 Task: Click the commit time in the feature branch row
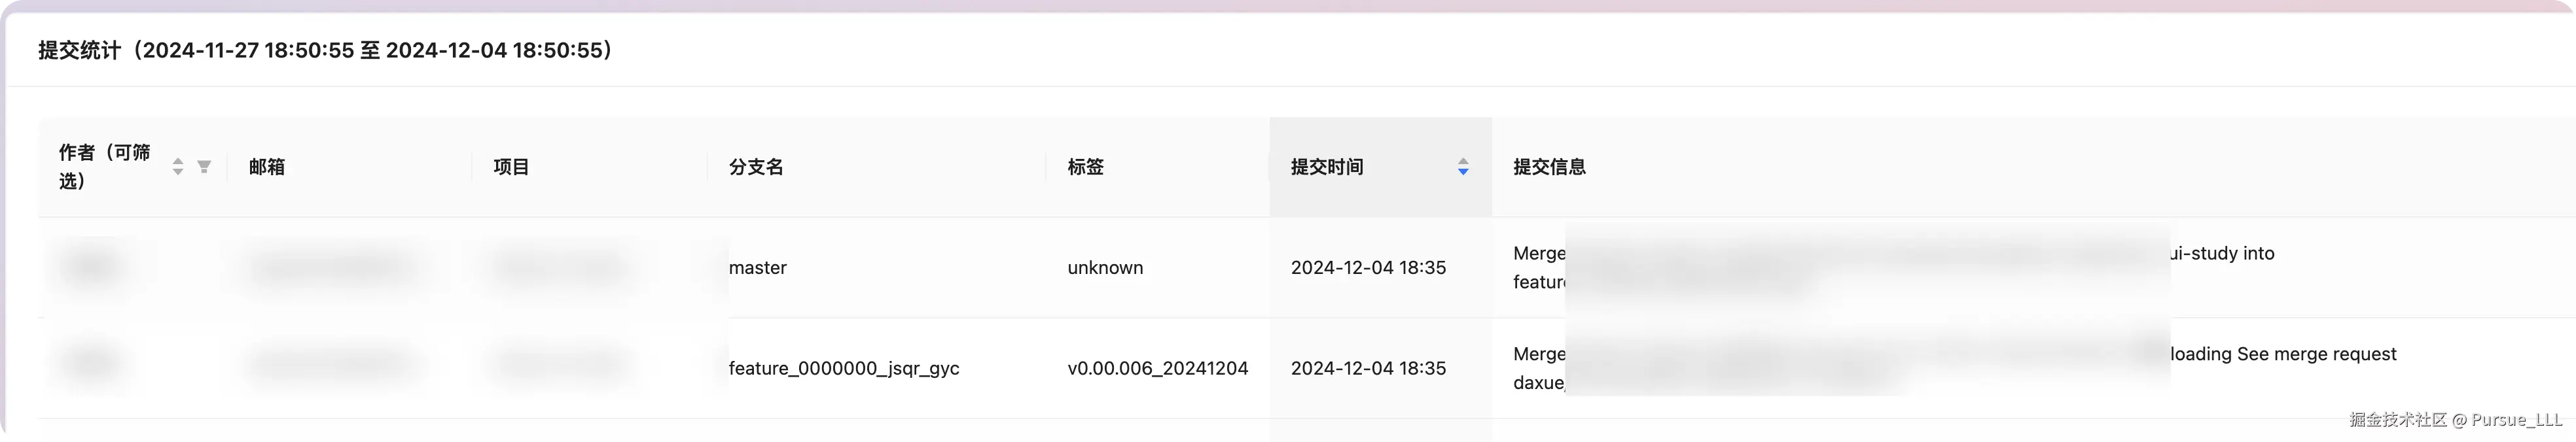tap(1368, 368)
